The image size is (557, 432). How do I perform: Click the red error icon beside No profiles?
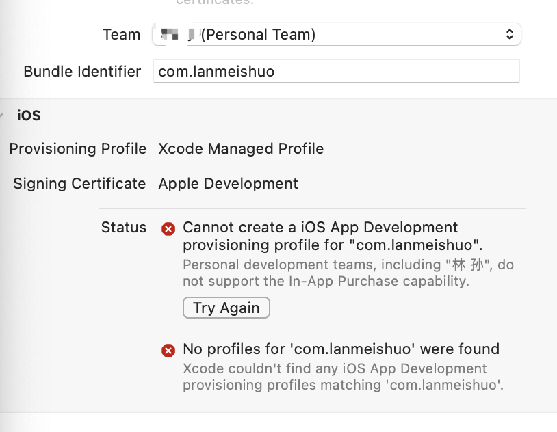[168, 351]
